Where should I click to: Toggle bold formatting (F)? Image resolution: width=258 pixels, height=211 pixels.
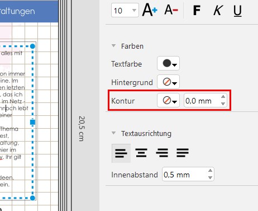click(197, 10)
